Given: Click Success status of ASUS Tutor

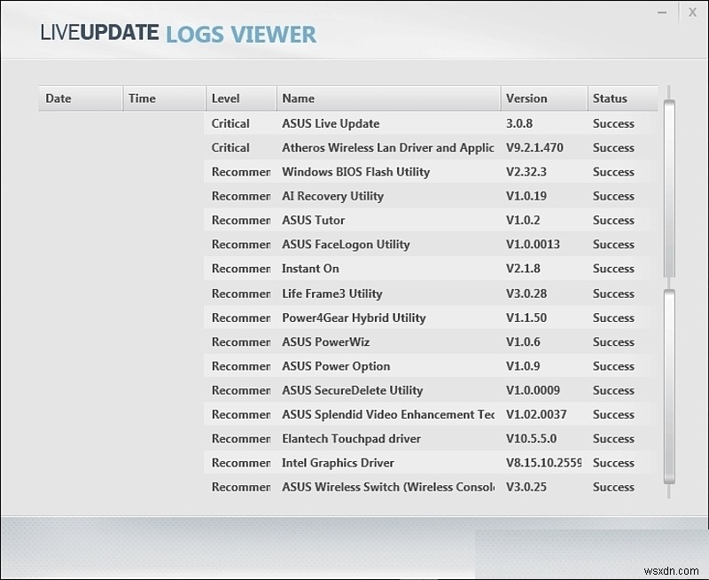Looking at the screenshot, I should [613, 220].
